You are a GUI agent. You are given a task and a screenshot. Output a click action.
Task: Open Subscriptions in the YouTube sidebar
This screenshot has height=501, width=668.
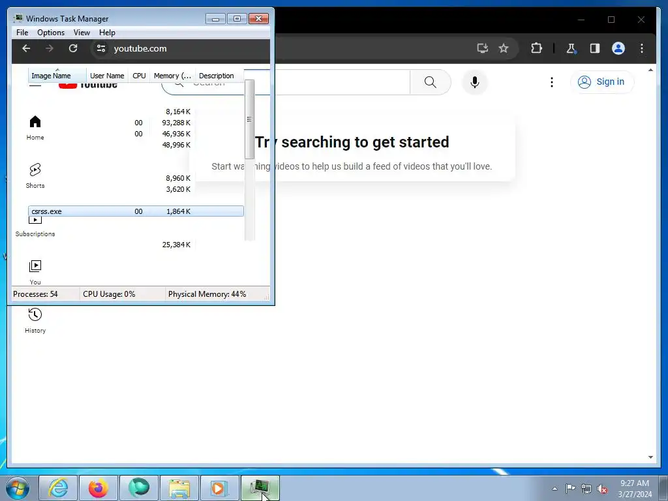pos(35,227)
